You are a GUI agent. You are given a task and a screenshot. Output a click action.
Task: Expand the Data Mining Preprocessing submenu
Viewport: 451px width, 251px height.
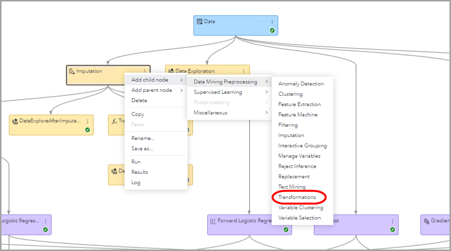(229, 82)
